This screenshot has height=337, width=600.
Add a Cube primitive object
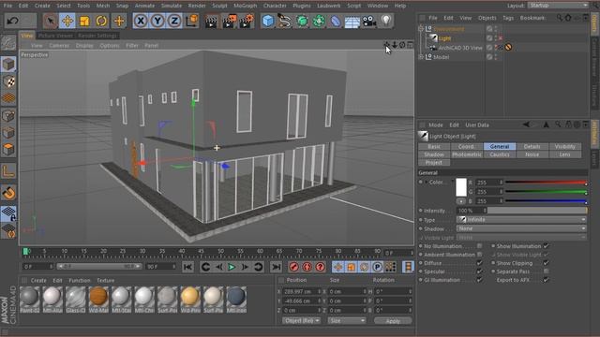(268, 21)
